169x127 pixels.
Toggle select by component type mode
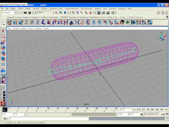point(65,13)
